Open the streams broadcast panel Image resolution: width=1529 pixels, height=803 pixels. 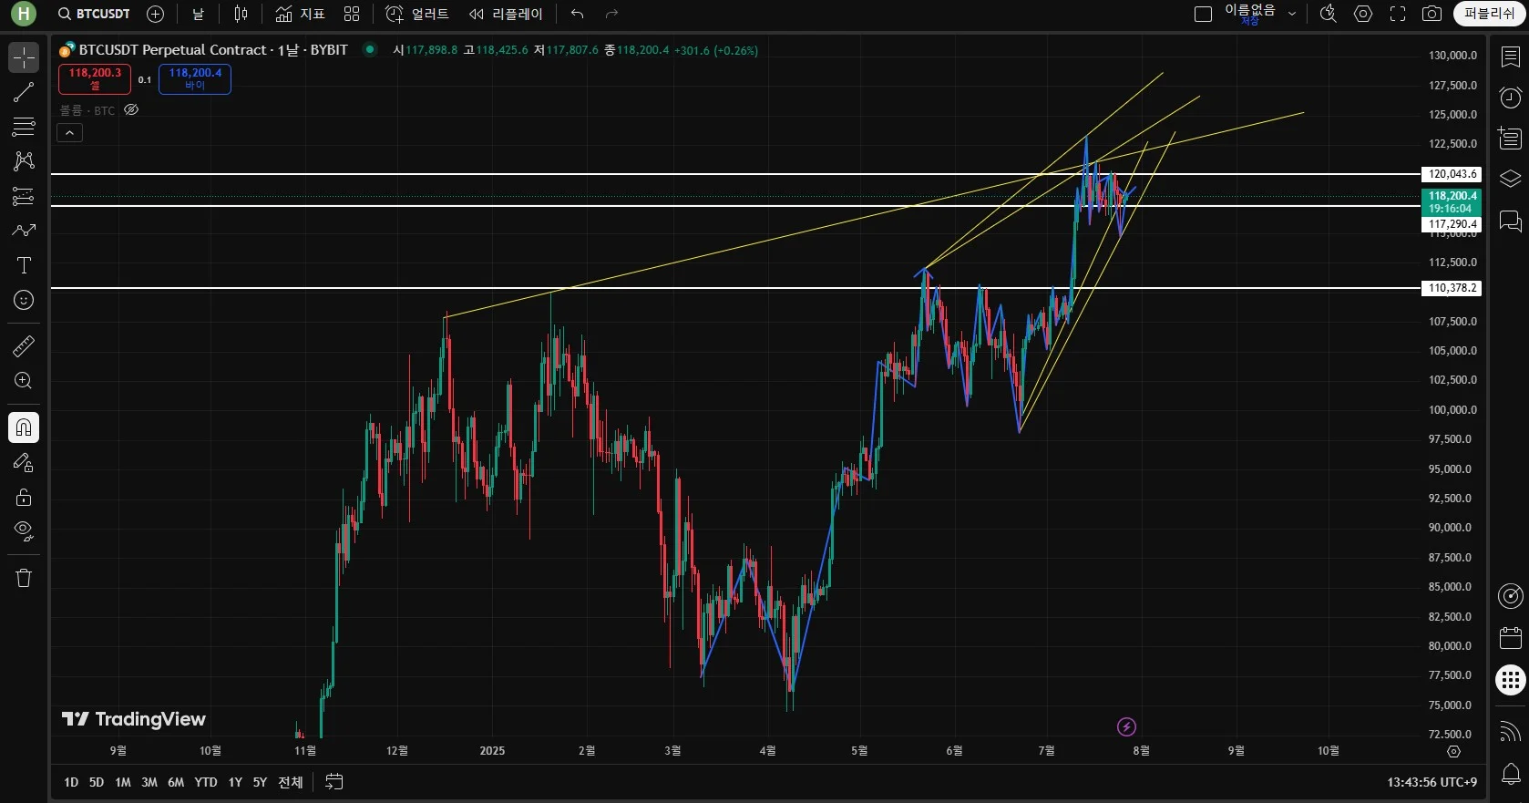1510,732
